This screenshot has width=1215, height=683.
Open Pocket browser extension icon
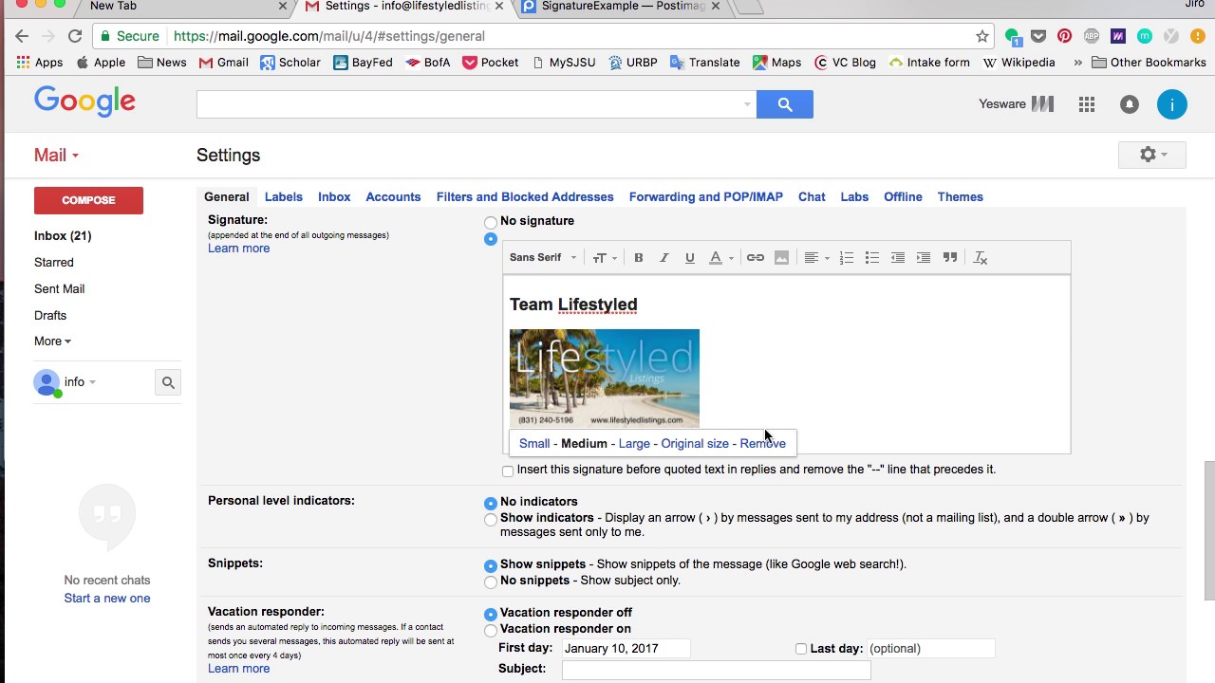[x=1038, y=36]
